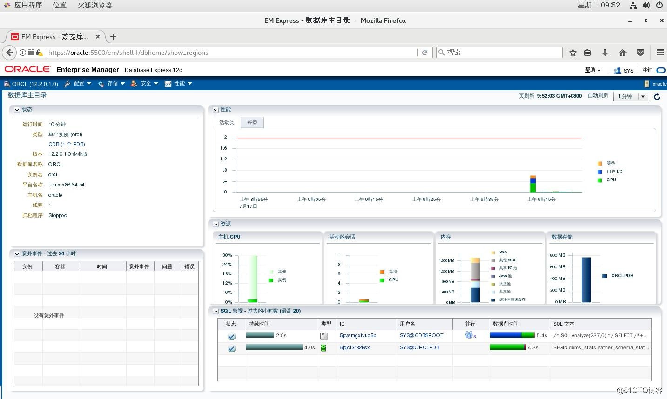The image size is (667, 399).
Task: Click the CDB (1 个 PDB) link
Action: point(67,144)
